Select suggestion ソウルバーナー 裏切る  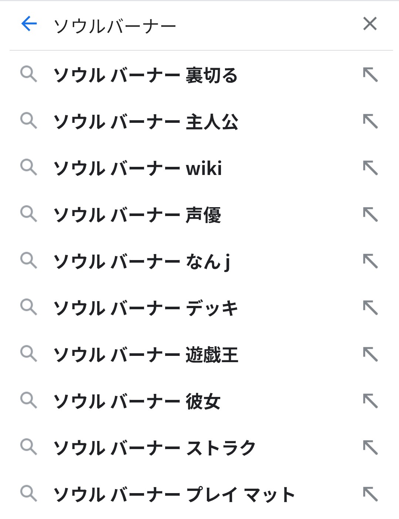pyautogui.click(x=146, y=75)
